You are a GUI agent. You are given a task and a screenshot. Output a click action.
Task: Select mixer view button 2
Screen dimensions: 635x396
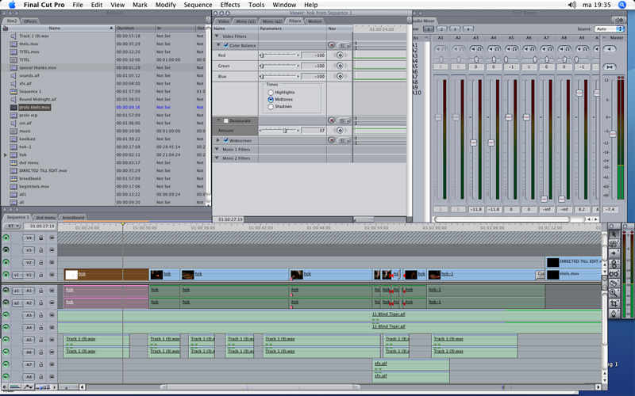pos(441,29)
